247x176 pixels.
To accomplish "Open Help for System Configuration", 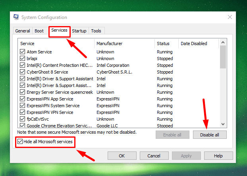I will (x=218, y=156).
